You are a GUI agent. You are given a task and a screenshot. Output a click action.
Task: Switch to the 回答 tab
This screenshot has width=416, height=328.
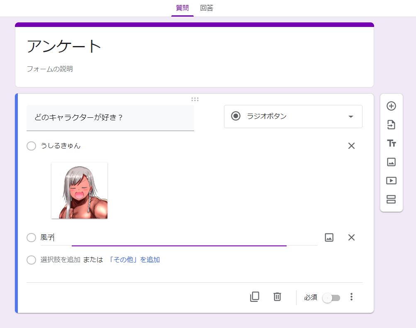[x=207, y=7]
